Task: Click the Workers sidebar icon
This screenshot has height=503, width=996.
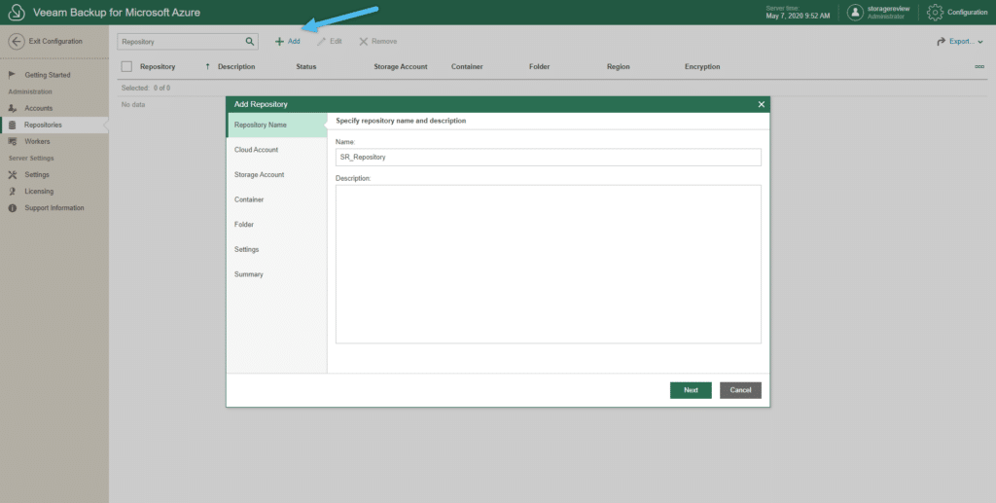Action: coord(12,142)
